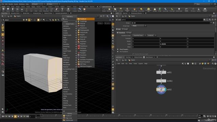
Task: Switch to the Material Palette tab
Action: click(x=138, y=57)
